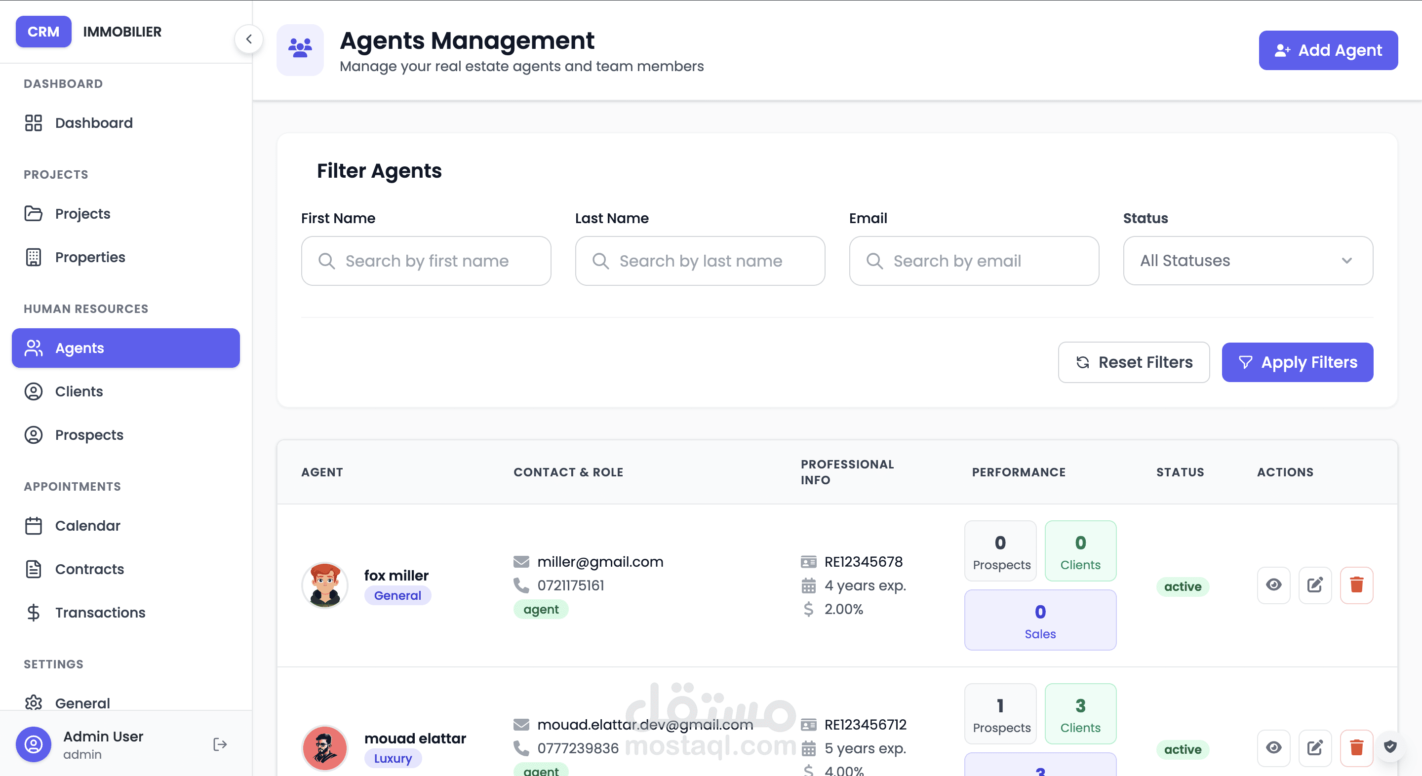
Task: Focus the last name search field
Action: (x=700, y=261)
